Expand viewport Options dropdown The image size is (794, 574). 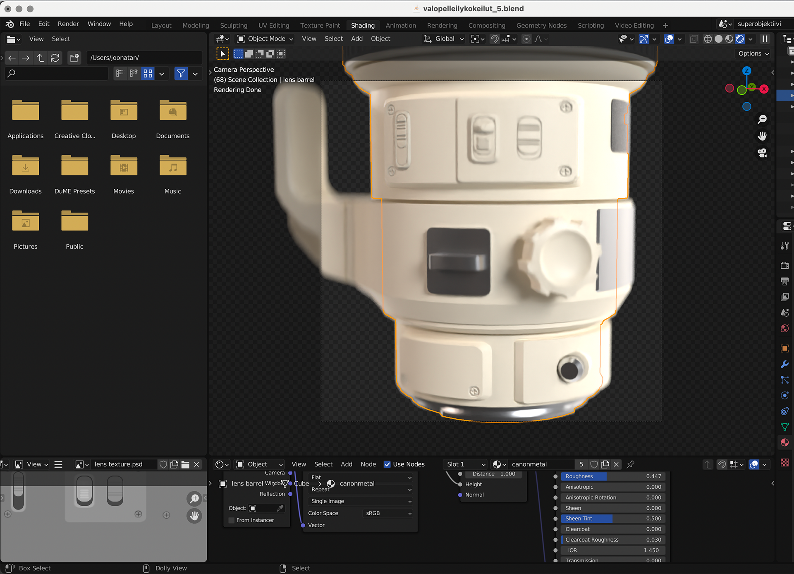coord(753,53)
